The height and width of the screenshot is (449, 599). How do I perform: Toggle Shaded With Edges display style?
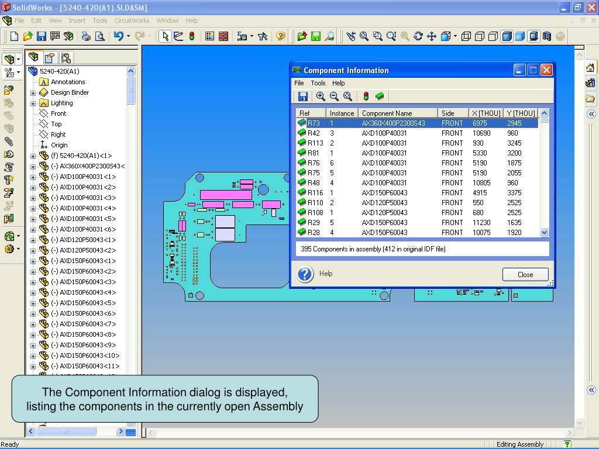tap(507, 36)
